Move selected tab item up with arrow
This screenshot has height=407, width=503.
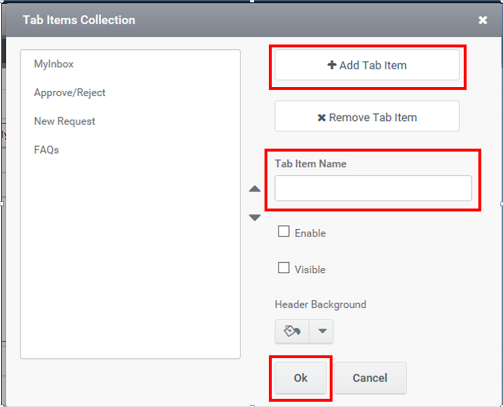254,189
